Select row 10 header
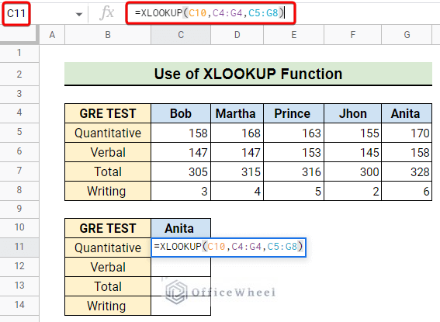 point(19,227)
